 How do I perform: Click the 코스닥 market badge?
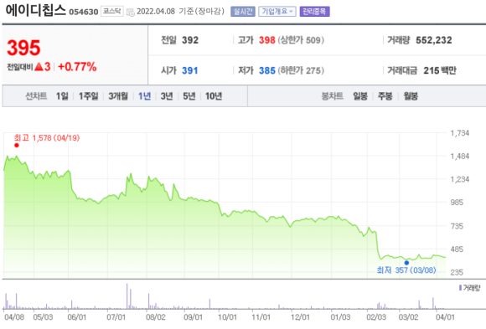click(x=112, y=12)
